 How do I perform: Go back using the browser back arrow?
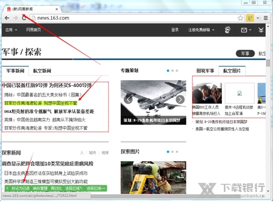[7, 18]
